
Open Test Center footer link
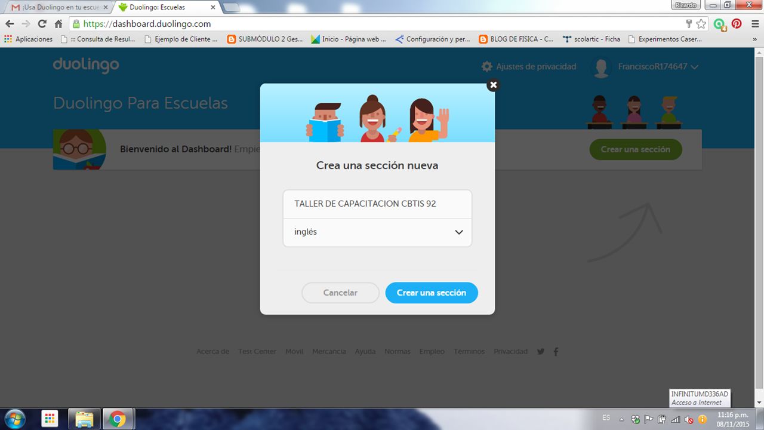pyautogui.click(x=257, y=351)
